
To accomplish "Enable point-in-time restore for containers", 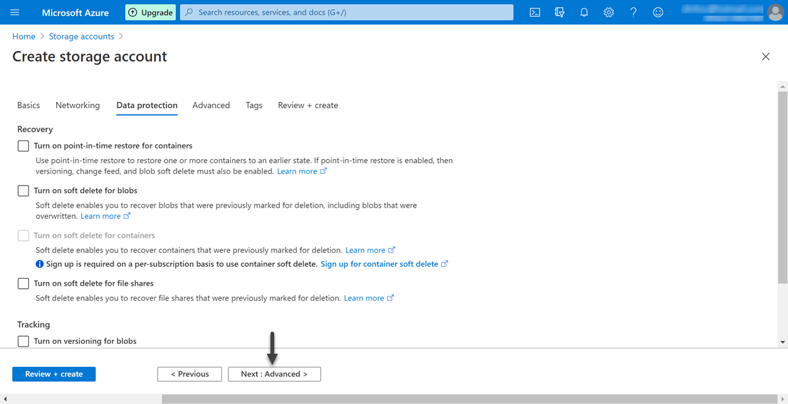I will tap(23, 146).
